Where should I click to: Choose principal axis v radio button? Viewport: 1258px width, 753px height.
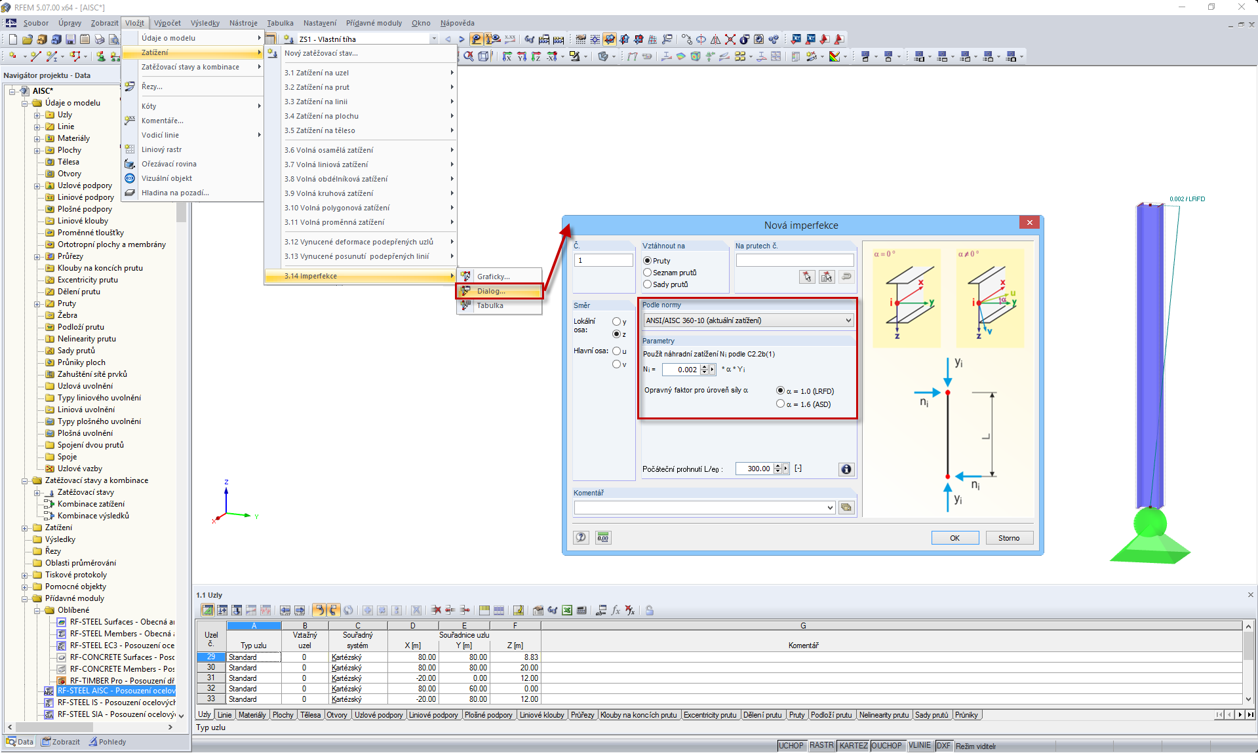tap(616, 364)
